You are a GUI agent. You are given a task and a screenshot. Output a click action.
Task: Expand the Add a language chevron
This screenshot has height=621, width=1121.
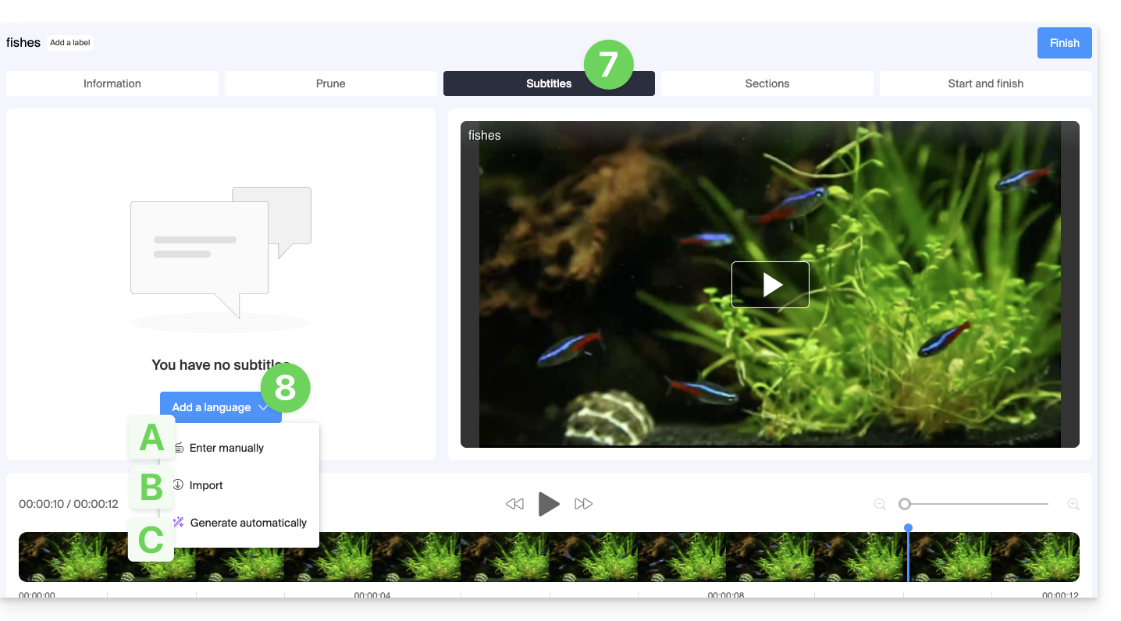click(x=264, y=407)
